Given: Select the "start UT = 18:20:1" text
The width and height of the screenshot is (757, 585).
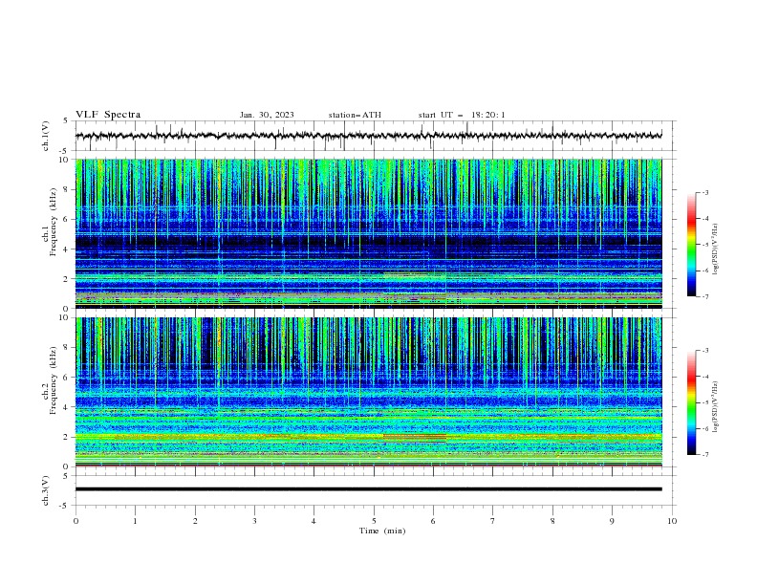Looking at the screenshot, I should 462,115.
